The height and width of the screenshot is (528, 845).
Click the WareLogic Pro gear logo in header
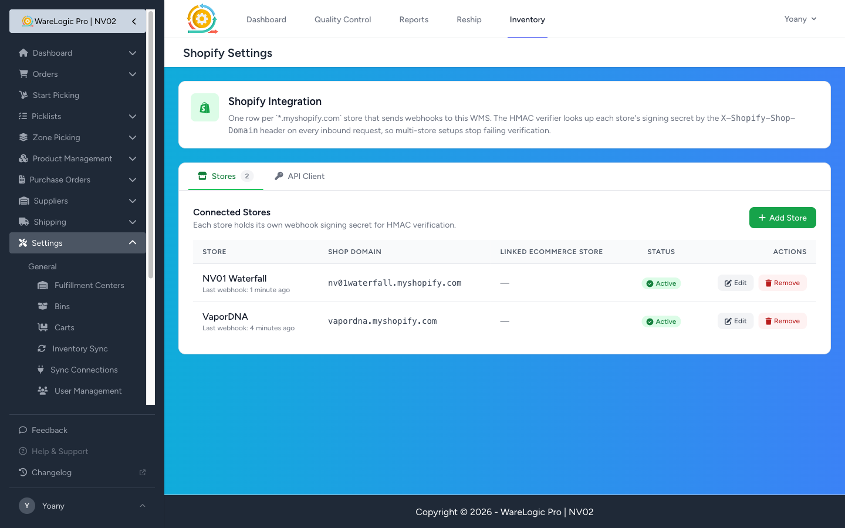click(x=202, y=19)
